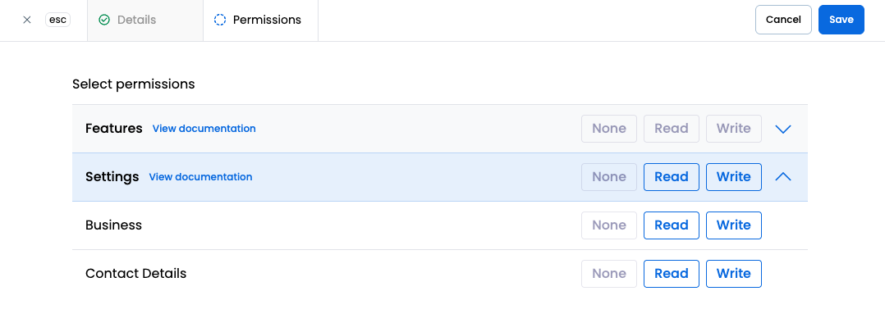Set Features permission to Write
This screenshot has width=885, height=323.
733,129
